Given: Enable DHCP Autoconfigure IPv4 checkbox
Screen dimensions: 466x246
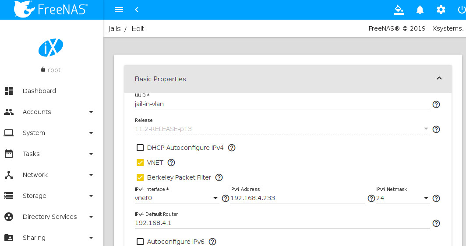Looking at the screenshot, I should click(x=140, y=148).
